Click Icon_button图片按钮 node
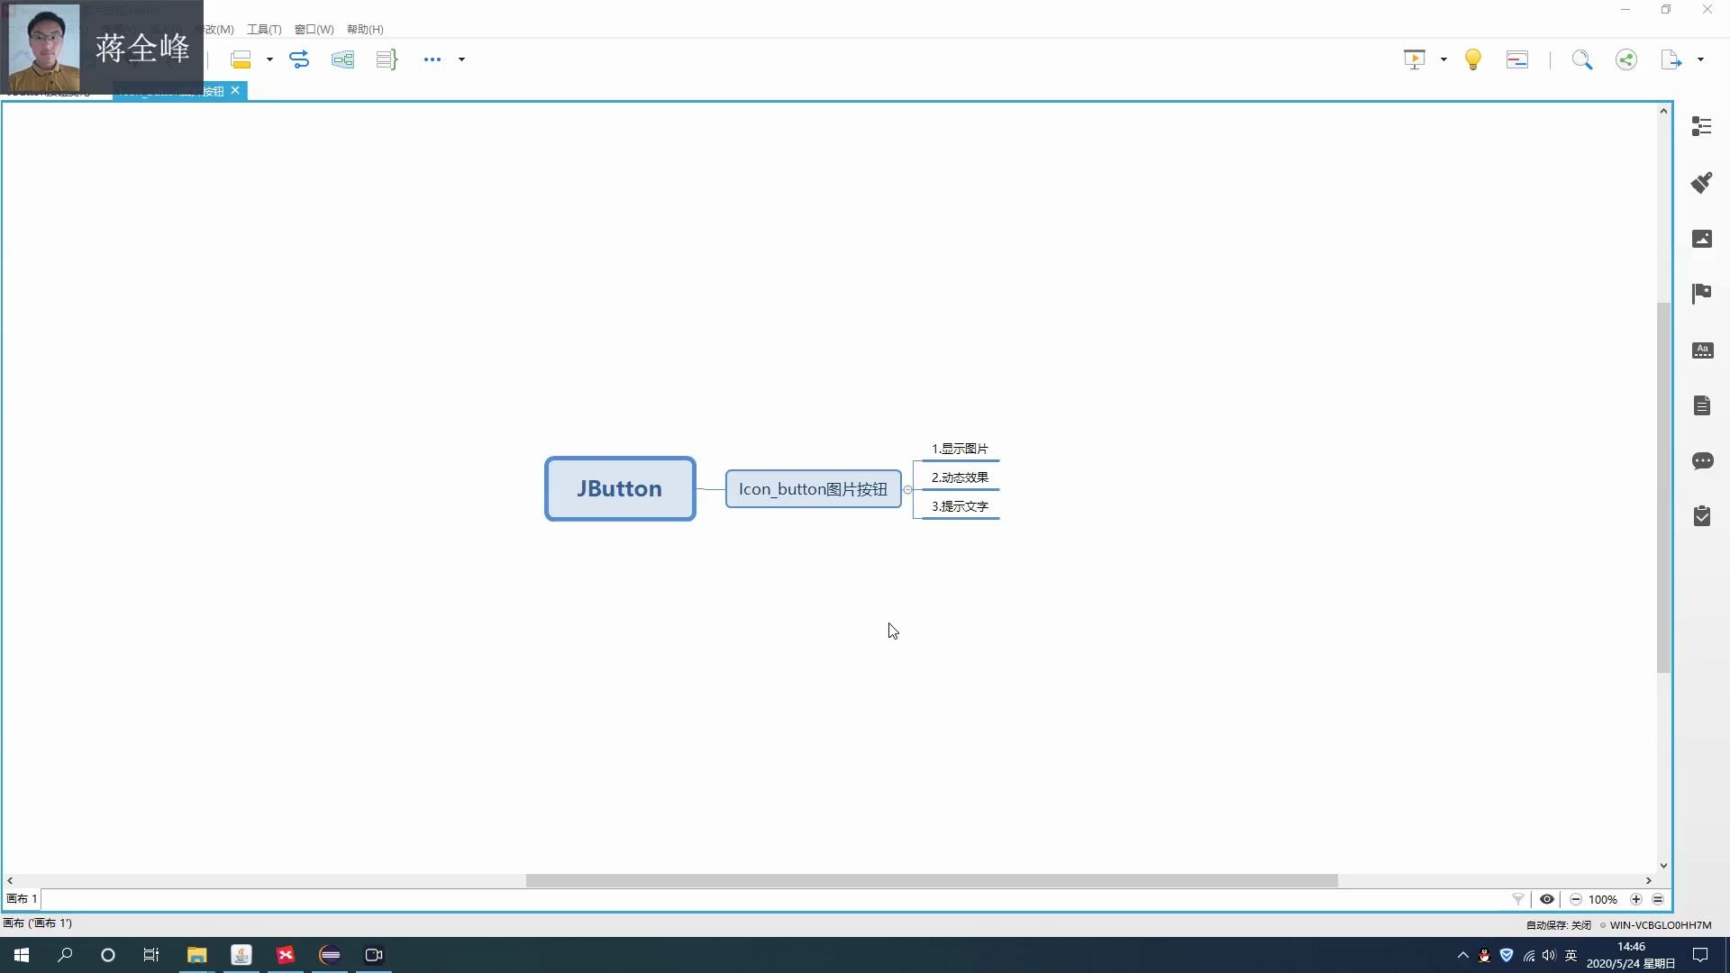This screenshot has width=1730, height=973. click(813, 488)
